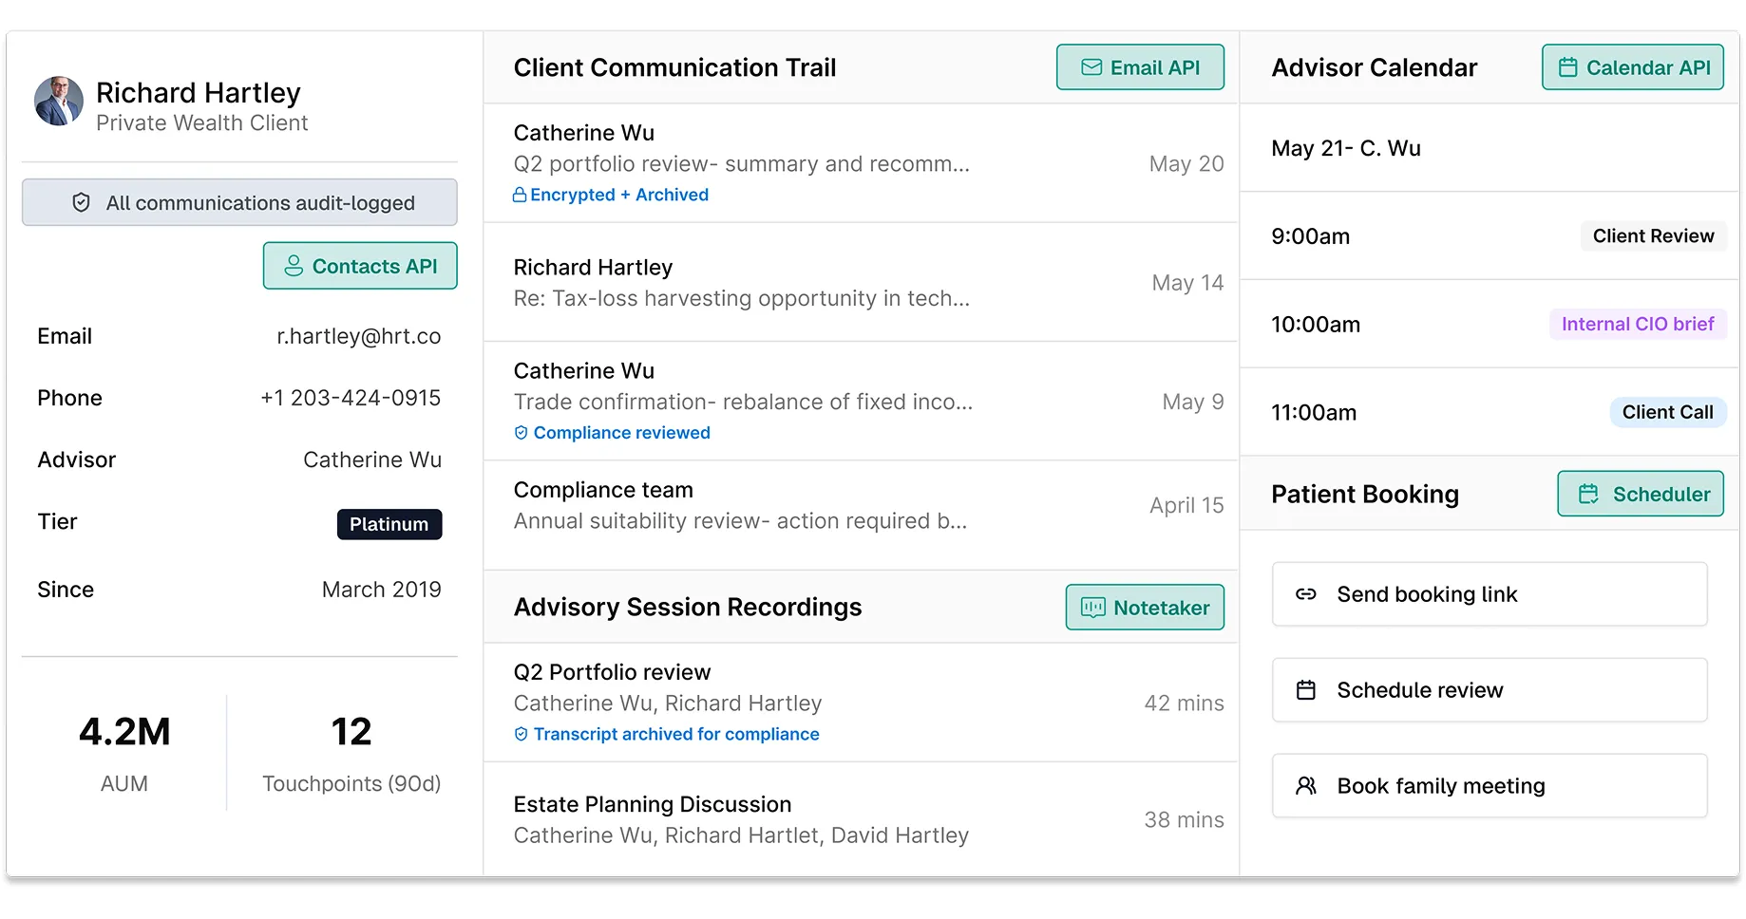This screenshot has height=919, width=1746.
Task: Click the people icon in Book family meeting
Action: coord(1306,786)
